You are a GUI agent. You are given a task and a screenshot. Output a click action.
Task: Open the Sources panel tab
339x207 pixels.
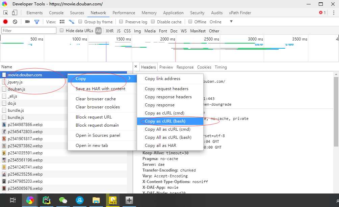(77, 13)
